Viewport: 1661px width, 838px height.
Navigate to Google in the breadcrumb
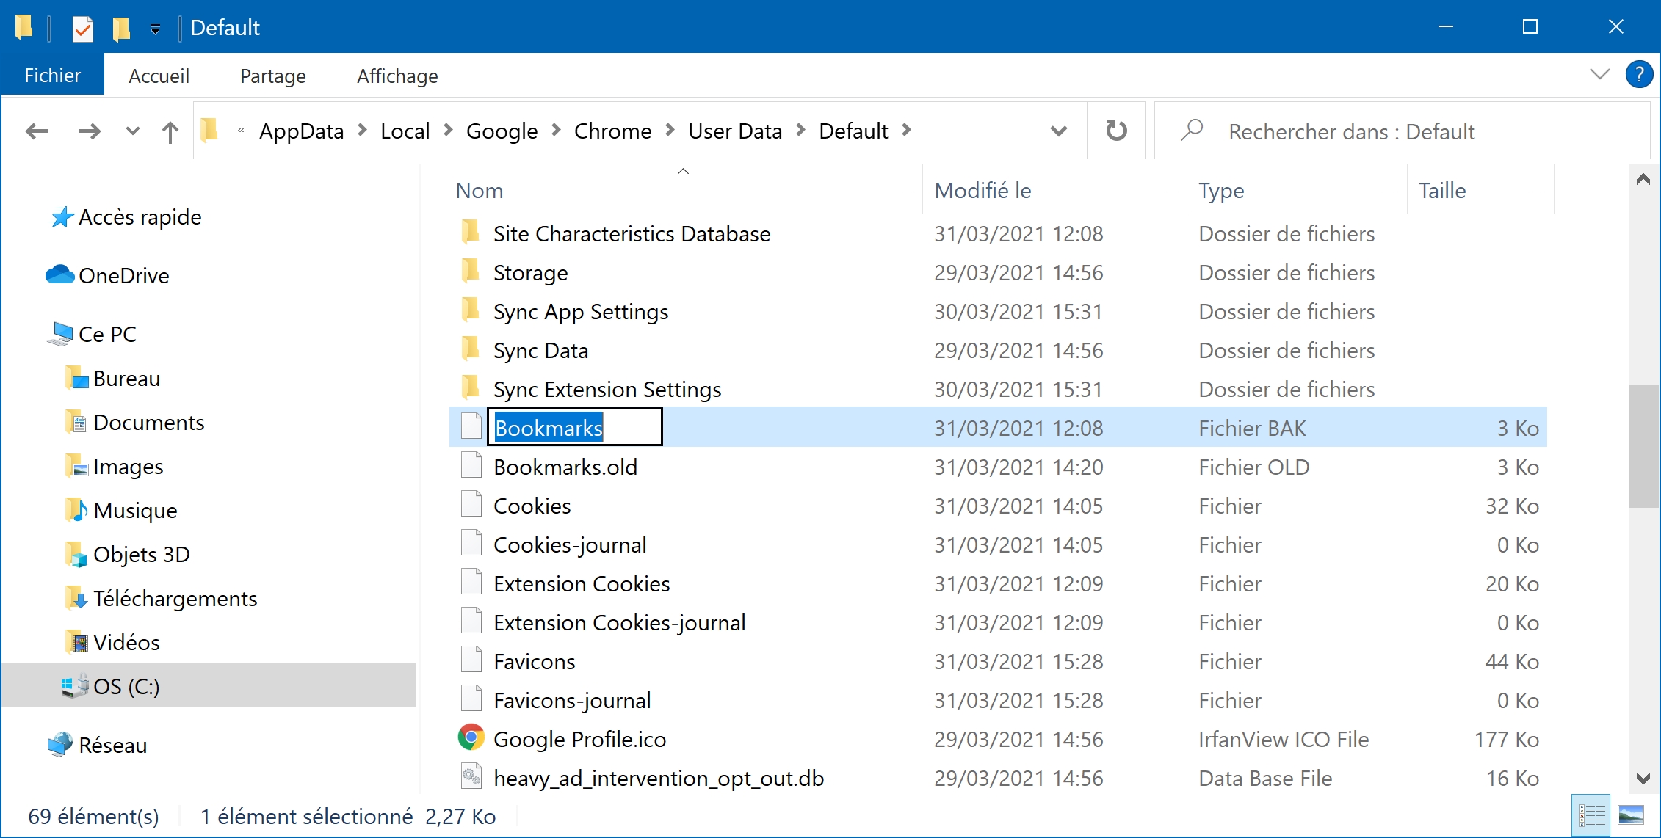[x=502, y=131]
